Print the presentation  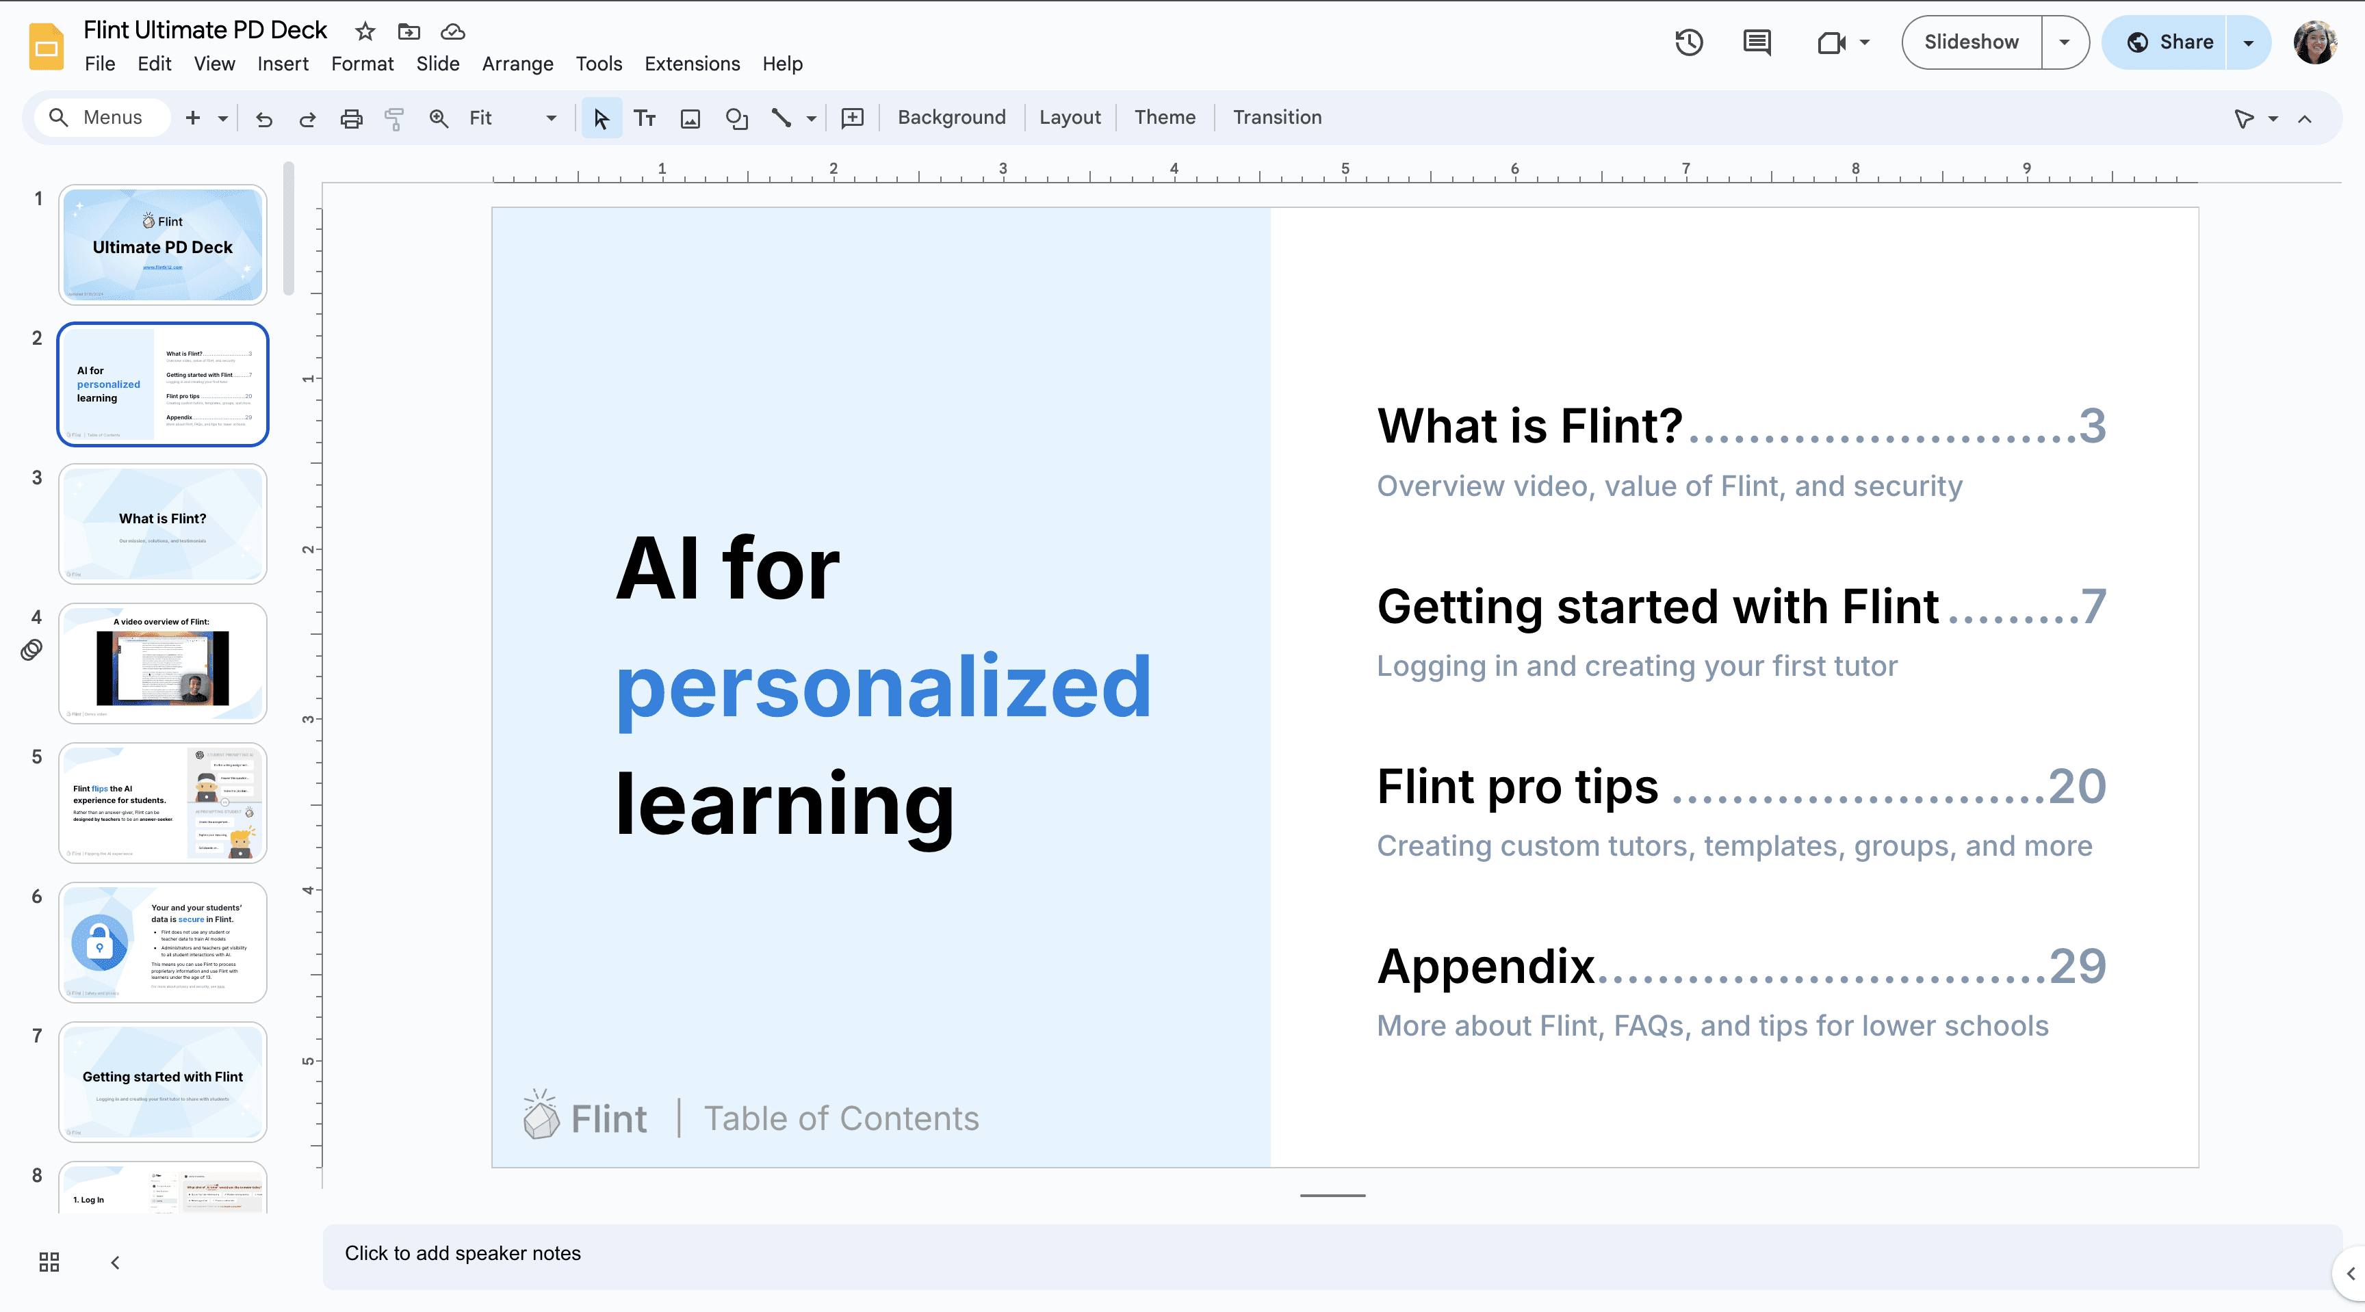click(350, 118)
